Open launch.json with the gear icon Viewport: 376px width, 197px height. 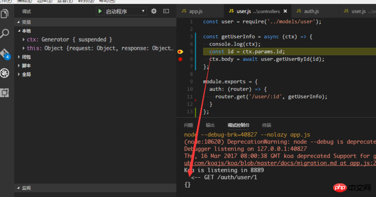153,11
